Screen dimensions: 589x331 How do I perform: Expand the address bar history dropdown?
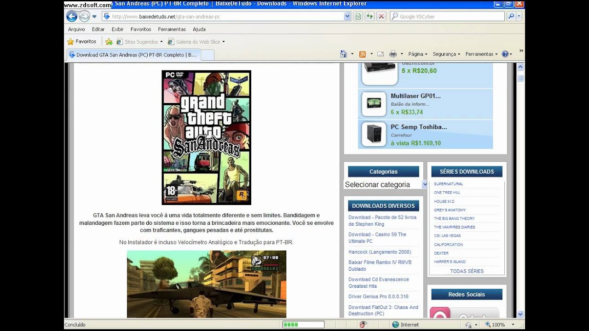pos(347,17)
